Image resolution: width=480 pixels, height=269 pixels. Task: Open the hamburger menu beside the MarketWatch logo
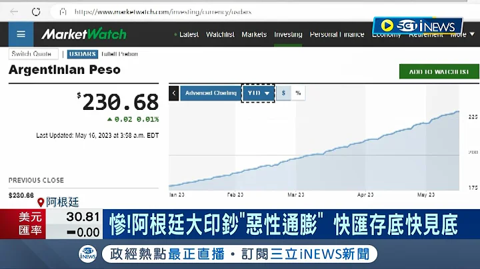point(21,34)
